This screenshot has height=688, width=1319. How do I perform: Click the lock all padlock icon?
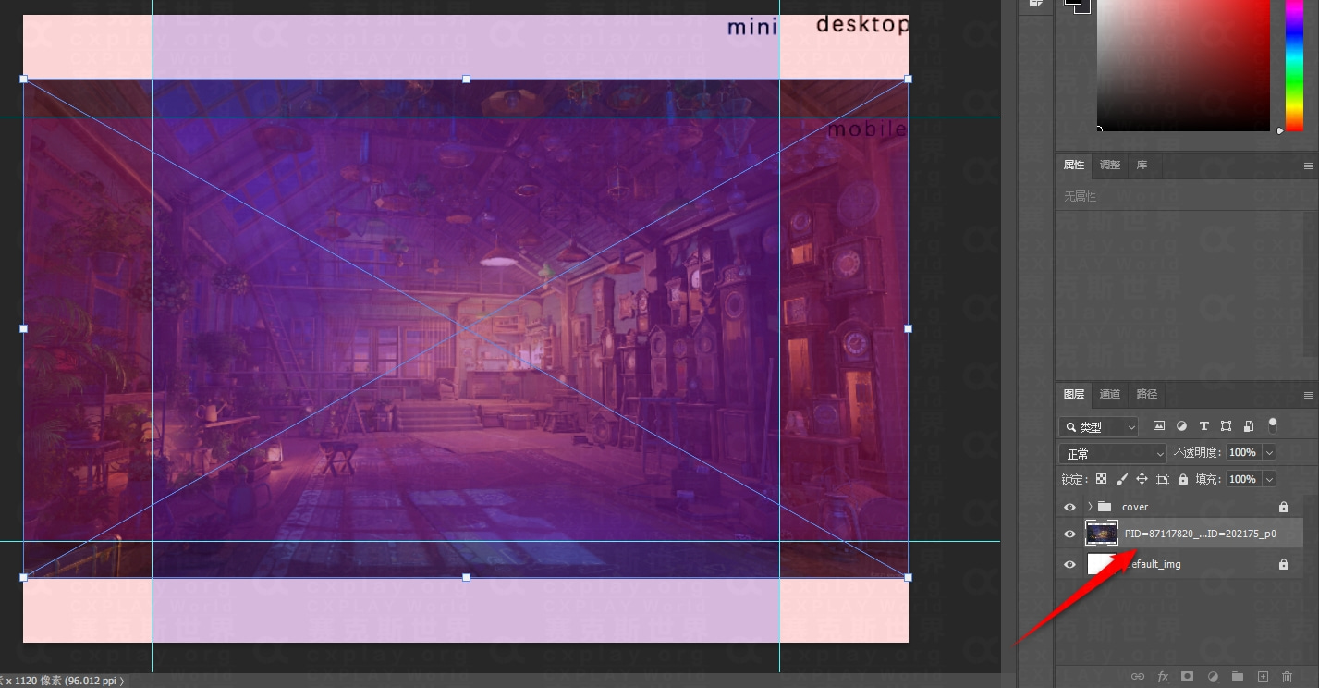pyautogui.click(x=1183, y=479)
